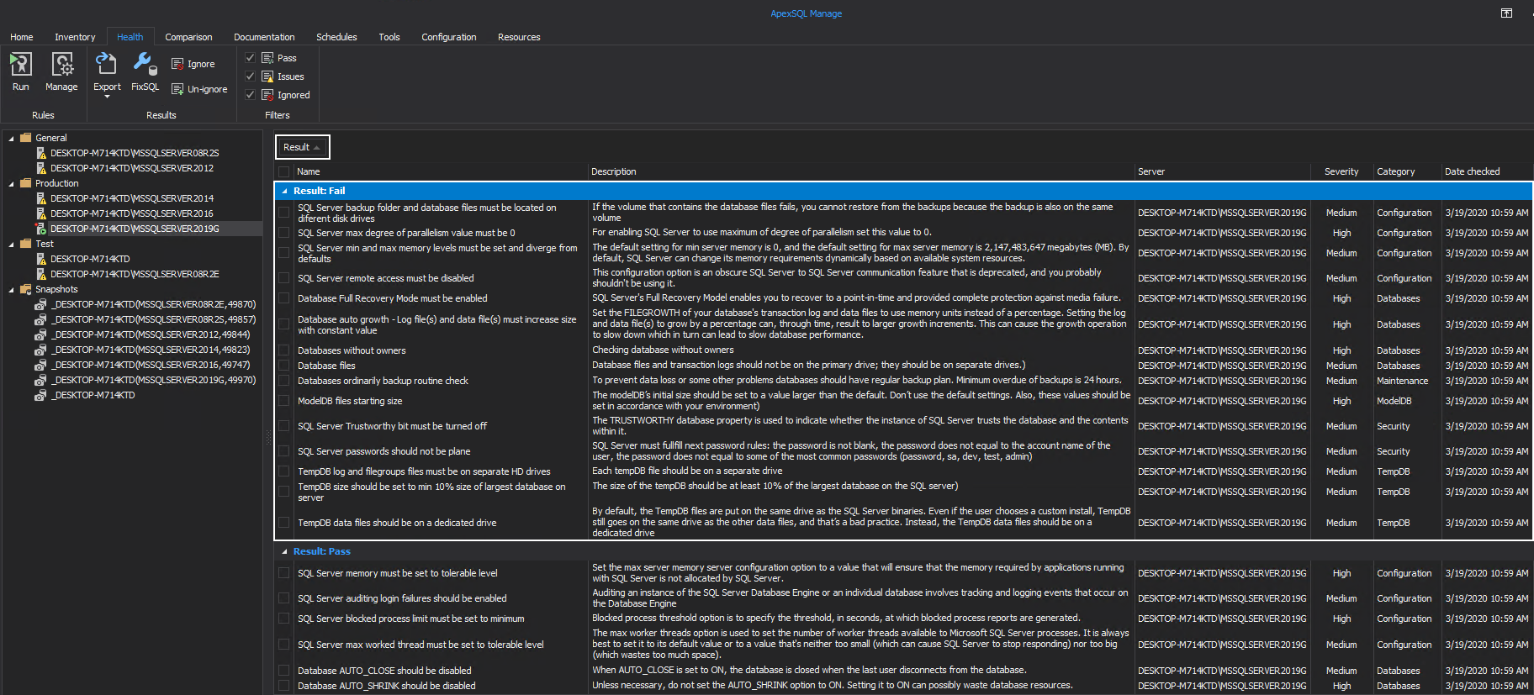This screenshot has height=695, width=1534.
Task: Open the Resources tab
Action: coord(519,37)
